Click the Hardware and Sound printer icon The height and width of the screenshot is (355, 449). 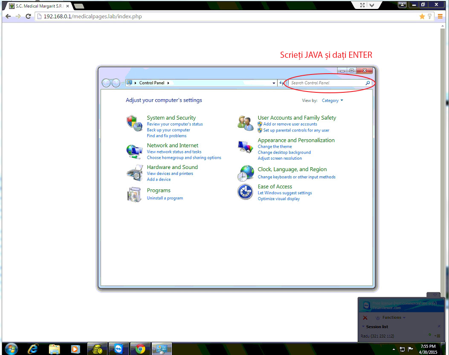pyautogui.click(x=135, y=173)
